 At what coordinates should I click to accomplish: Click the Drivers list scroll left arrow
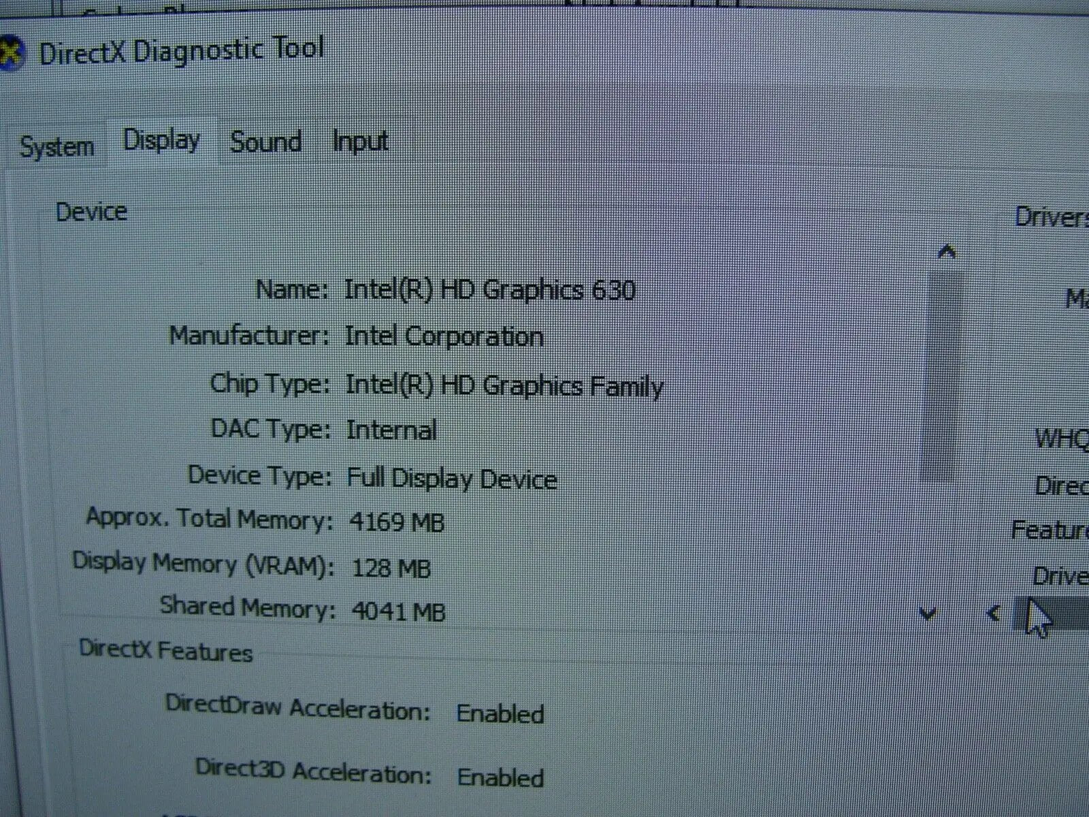[994, 614]
